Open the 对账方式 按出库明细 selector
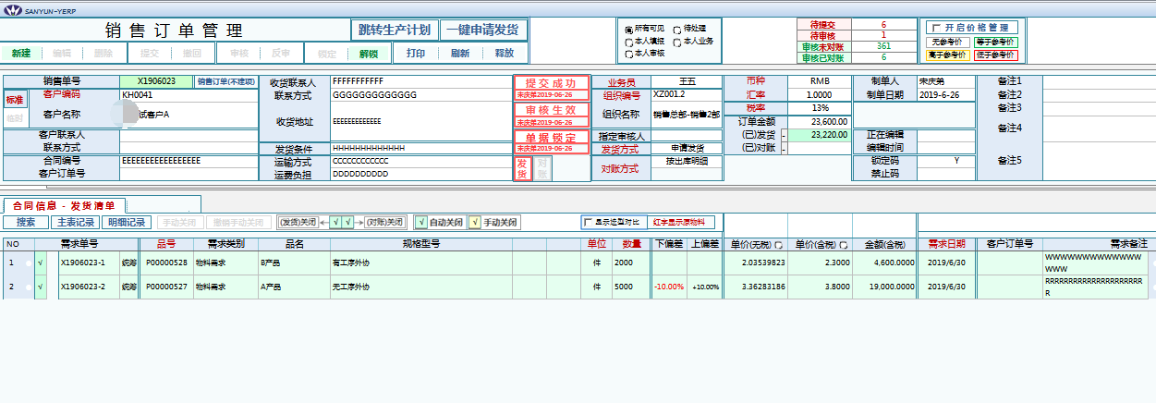 coord(687,161)
